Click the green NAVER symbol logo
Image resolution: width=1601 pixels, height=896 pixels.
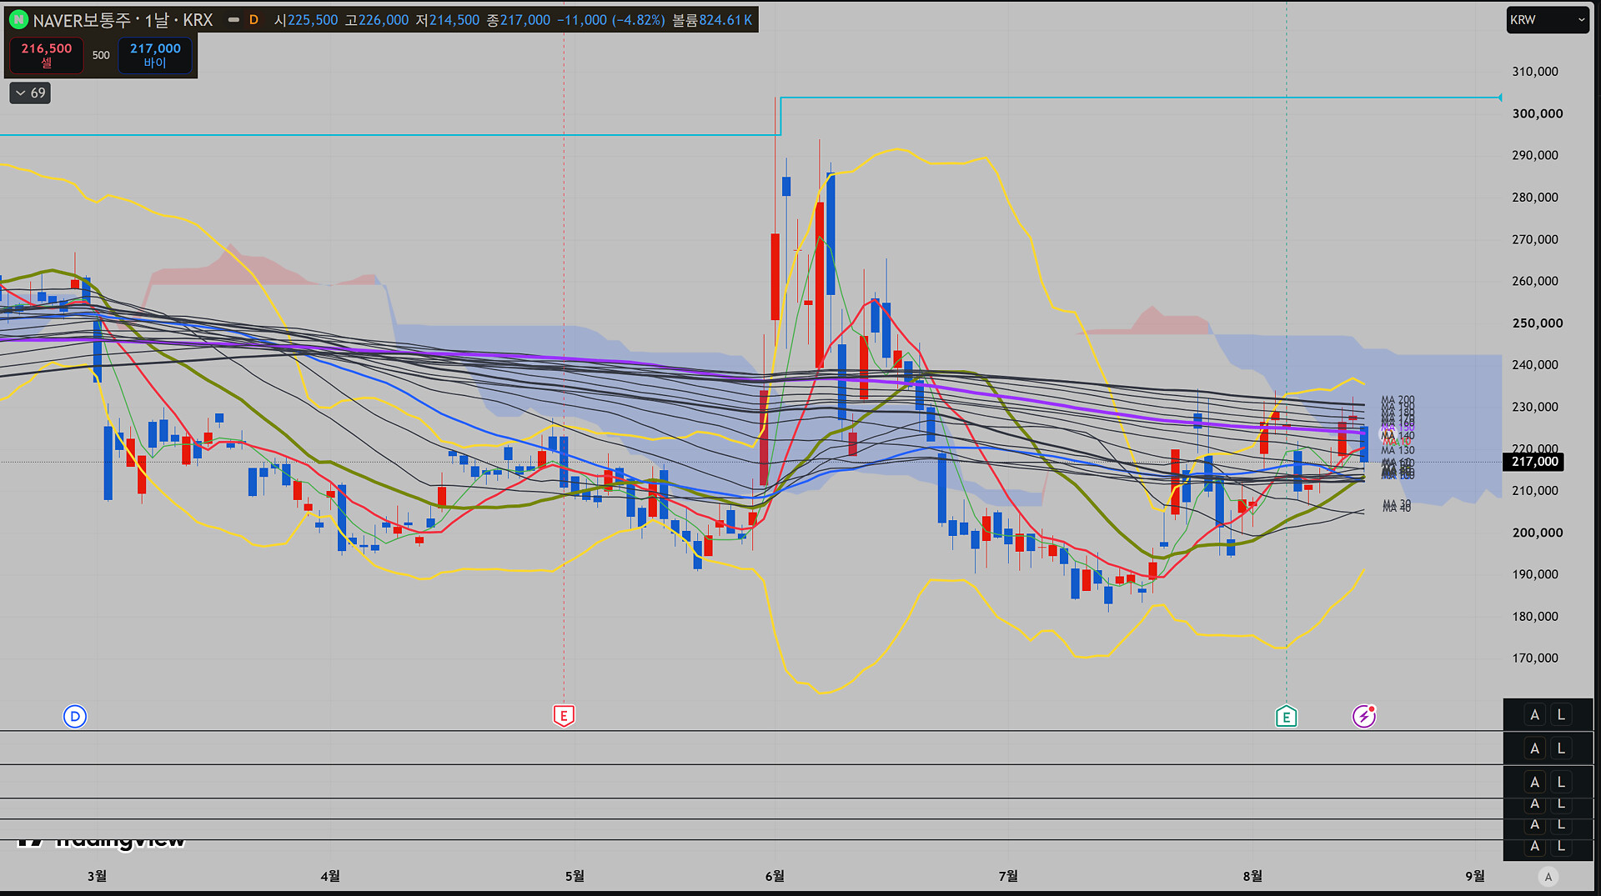pyautogui.click(x=18, y=19)
